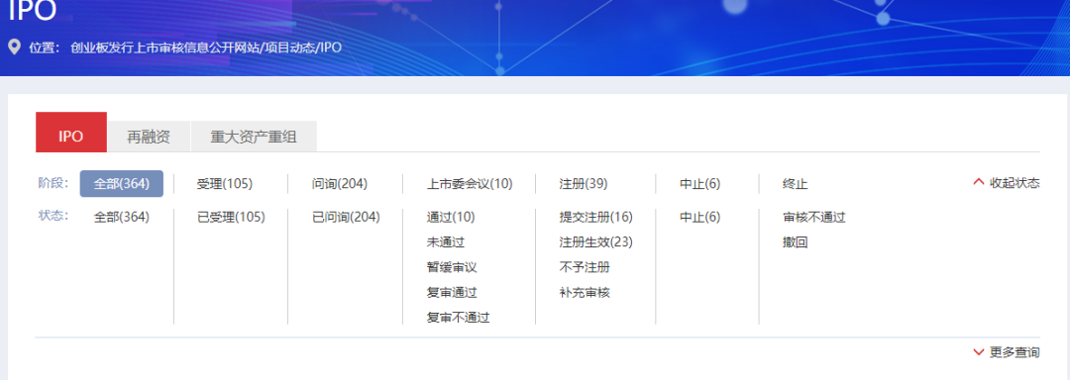Click the large IPO page heading

(x=32, y=11)
